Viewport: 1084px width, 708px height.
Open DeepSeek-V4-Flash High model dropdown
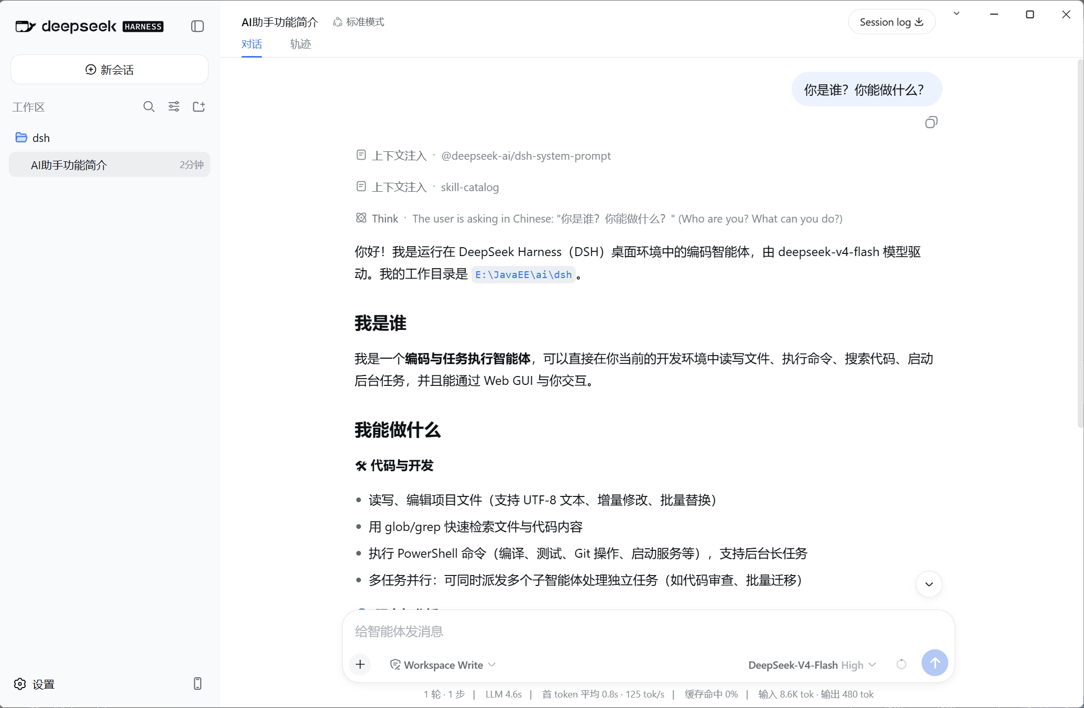pyautogui.click(x=812, y=665)
